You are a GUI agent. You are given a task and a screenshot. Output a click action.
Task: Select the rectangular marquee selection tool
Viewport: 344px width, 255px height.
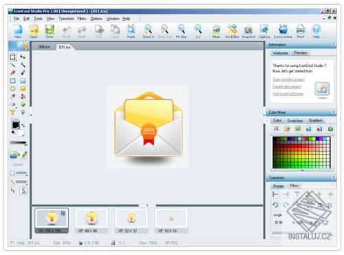pyautogui.click(x=13, y=57)
